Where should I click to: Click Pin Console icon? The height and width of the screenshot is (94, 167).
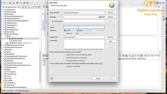pos(145,56)
